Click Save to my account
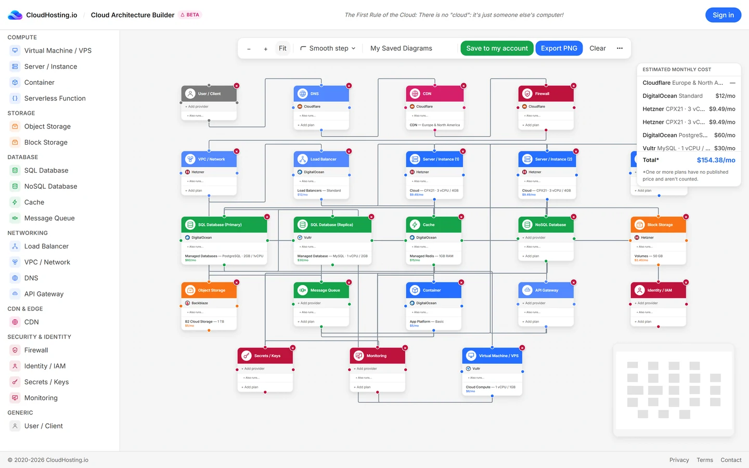The height and width of the screenshot is (468, 749). click(x=497, y=48)
